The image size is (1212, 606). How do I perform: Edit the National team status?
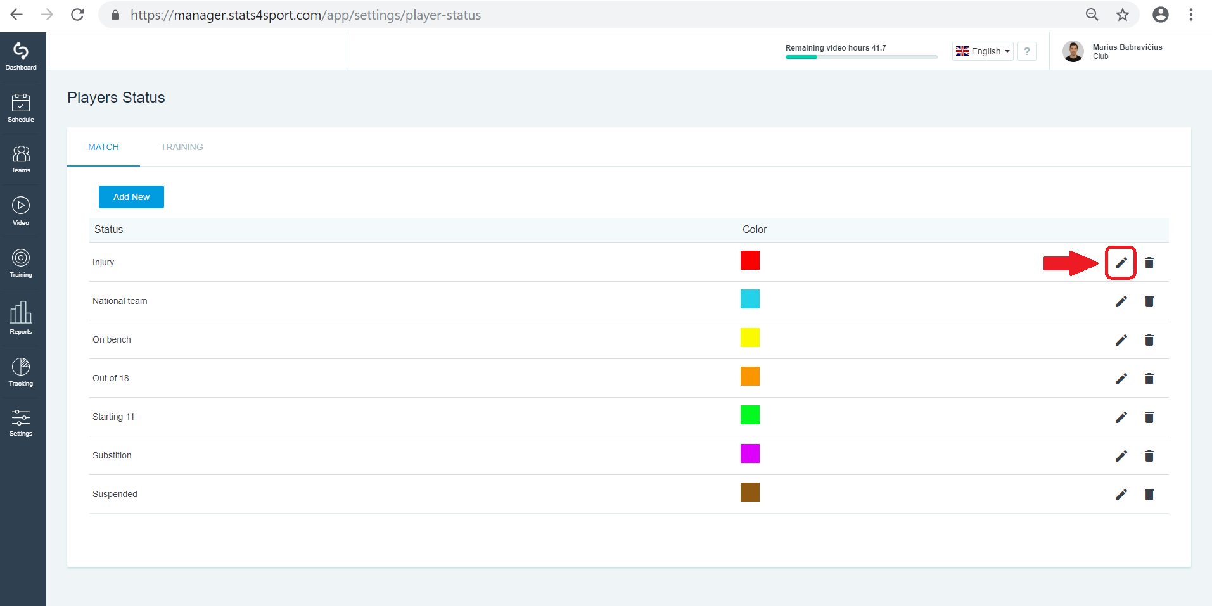[x=1121, y=301]
